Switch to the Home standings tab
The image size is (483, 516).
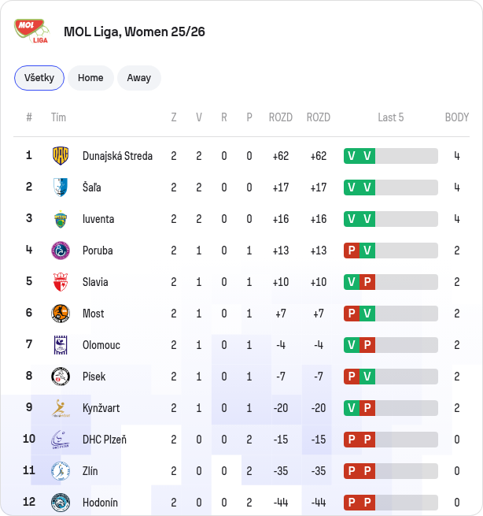tap(90, 78)
